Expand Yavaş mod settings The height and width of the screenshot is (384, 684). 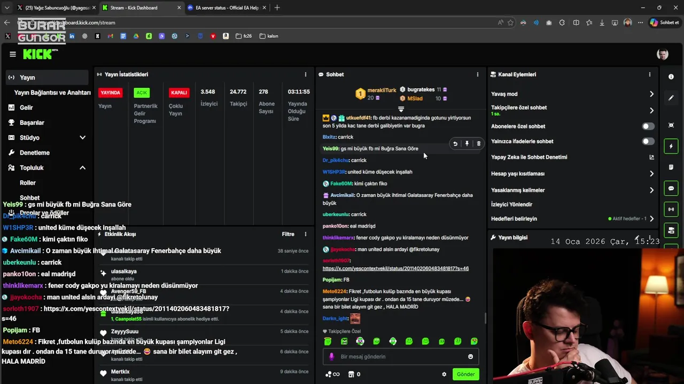(651, 94)
